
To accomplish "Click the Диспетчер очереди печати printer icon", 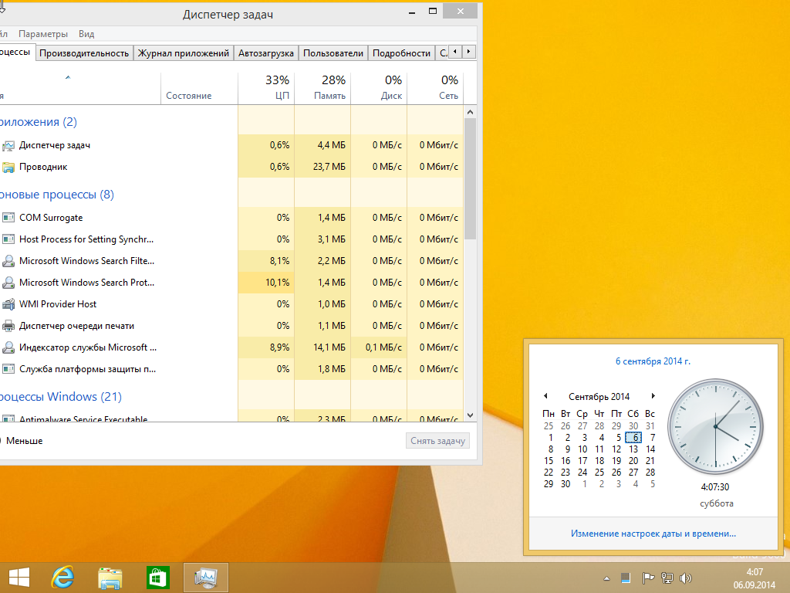I will tap(8, 326).
